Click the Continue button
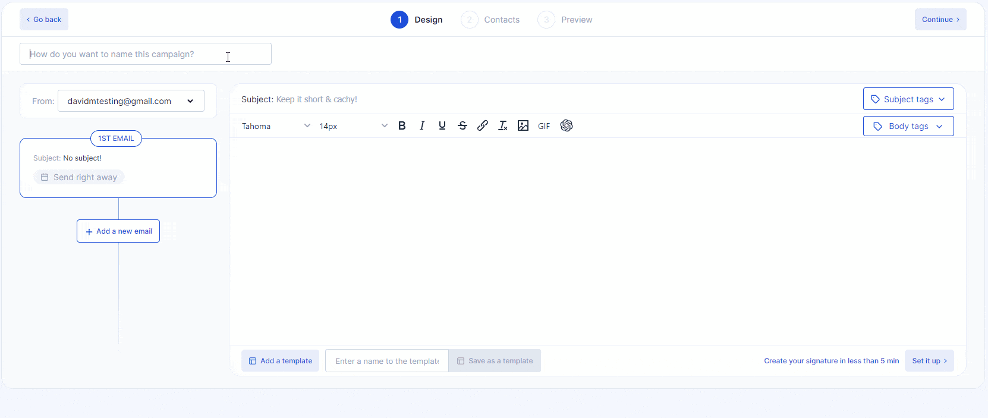The height and width of the screenshot is (418, 988). click(940, 20)
